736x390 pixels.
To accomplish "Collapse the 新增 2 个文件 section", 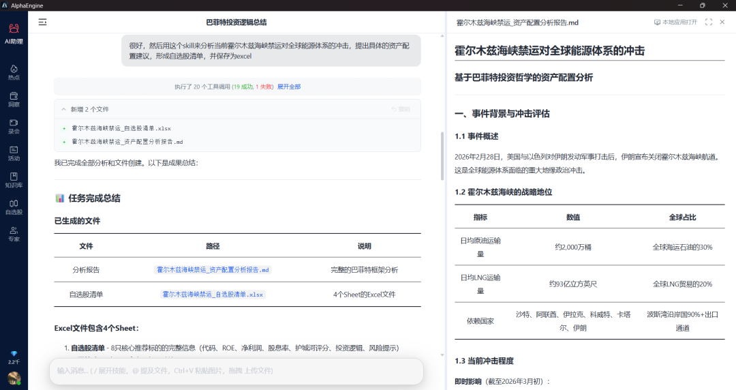I will pyautogui.click(x=64, y=109).
